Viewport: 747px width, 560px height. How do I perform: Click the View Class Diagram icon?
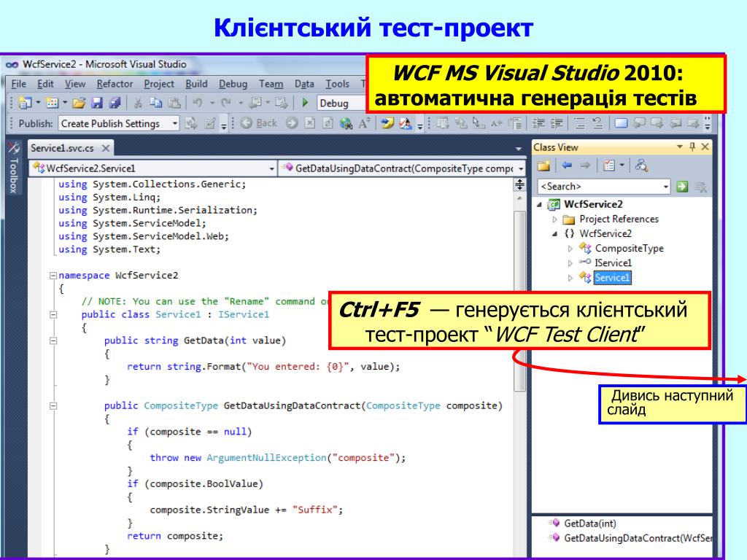point(642,166)
